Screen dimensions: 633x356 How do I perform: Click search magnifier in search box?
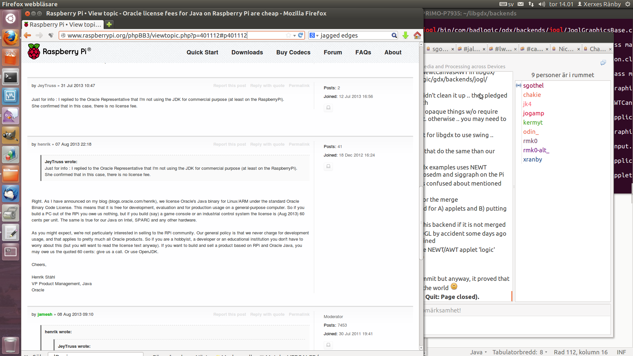click(x=394, y=35)
